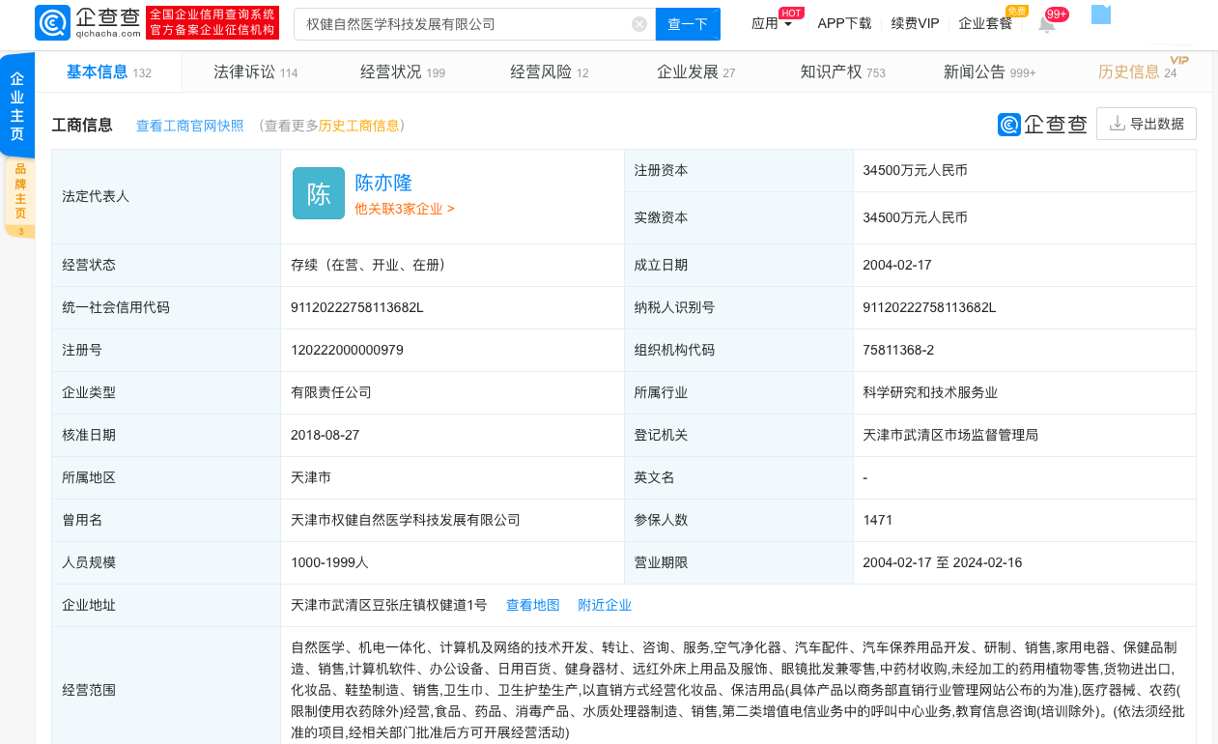Open the 应用 dropdown menu
The height and width of the screenshot is (744, 1218).
(772, 24)
